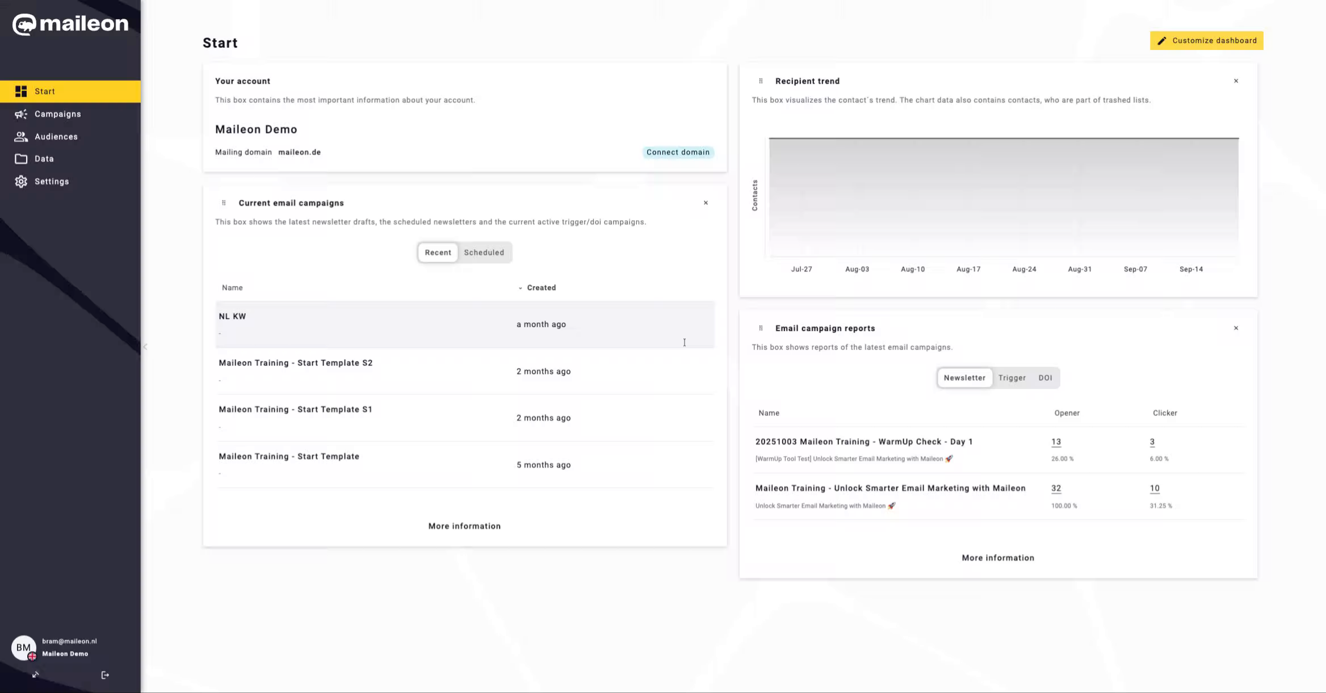Click the collapse arrows icon beside logout
The height and width of the screenshot is (693, 1326).
coord(36,675)
